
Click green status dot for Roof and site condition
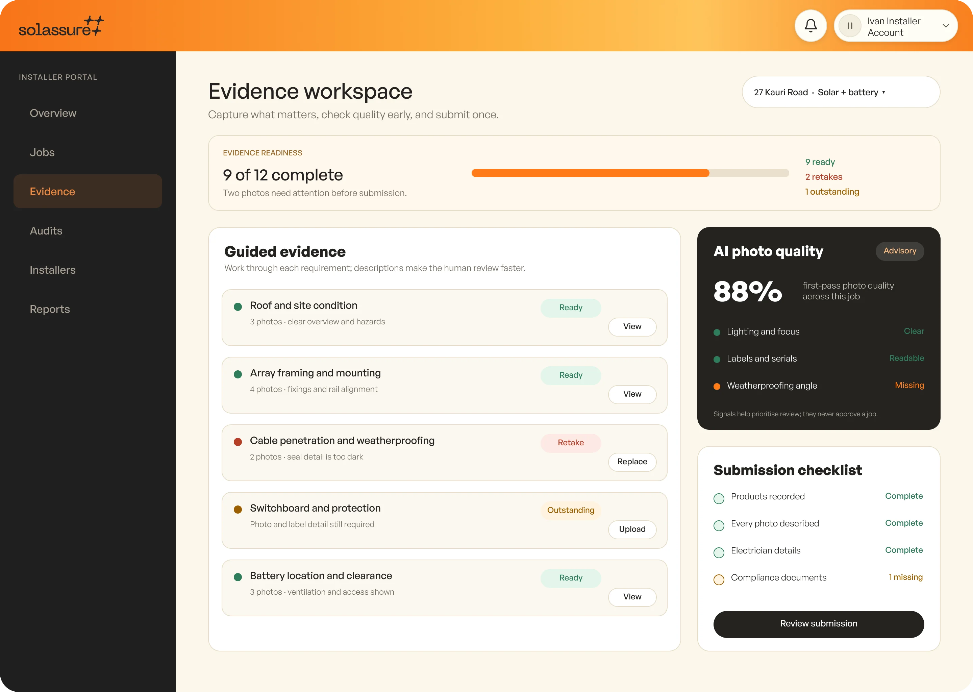pos(238,307)
